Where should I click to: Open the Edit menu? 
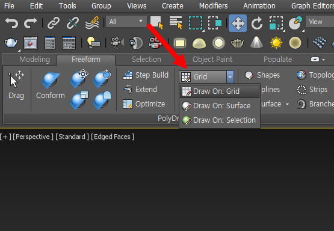(x=36, y=6)
